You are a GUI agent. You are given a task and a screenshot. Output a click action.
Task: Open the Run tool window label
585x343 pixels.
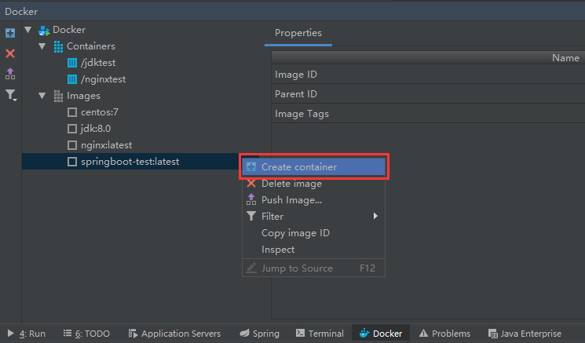[32, 334]
